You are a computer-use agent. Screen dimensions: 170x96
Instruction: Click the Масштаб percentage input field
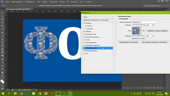149,36
